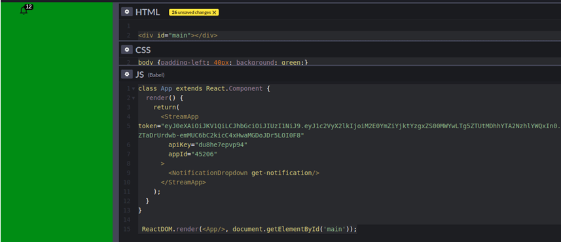Click the class App extends React.Component line
The width and height of the screenshot is (561, 242).
(204, 88)
